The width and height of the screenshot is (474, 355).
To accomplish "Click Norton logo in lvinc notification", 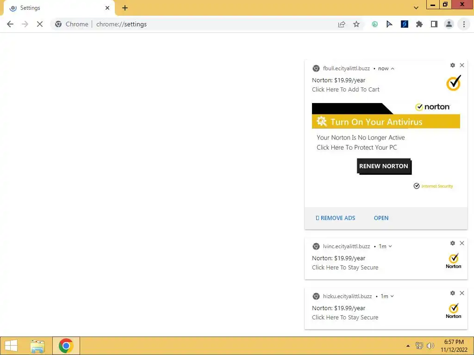I will point(454,261).
